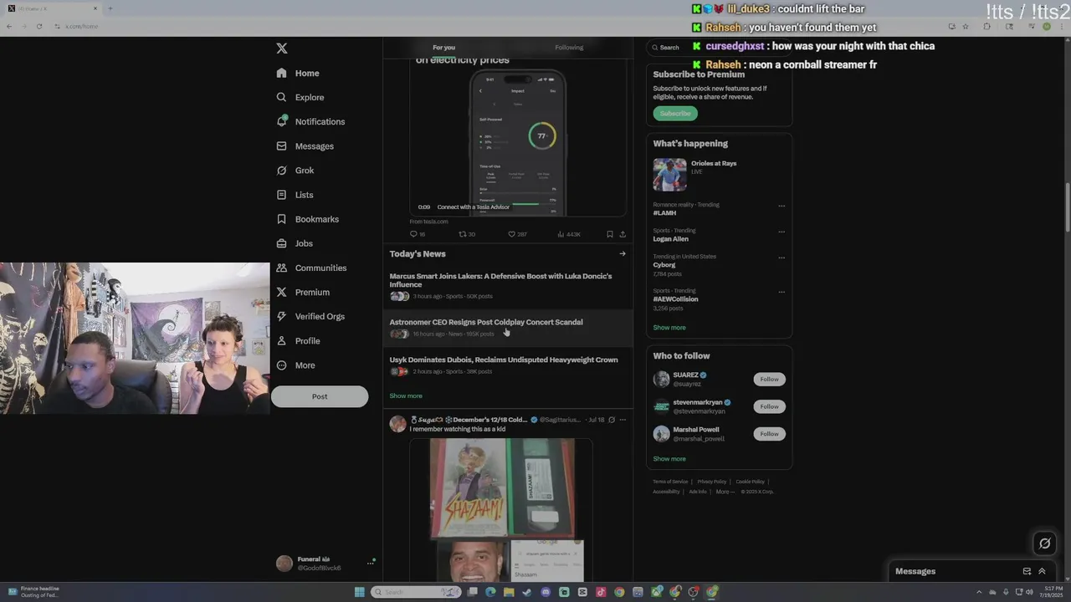Expand the More menu in the sidebar
The height and width of the screenshot is (602, 1071).
coord(295,365)
